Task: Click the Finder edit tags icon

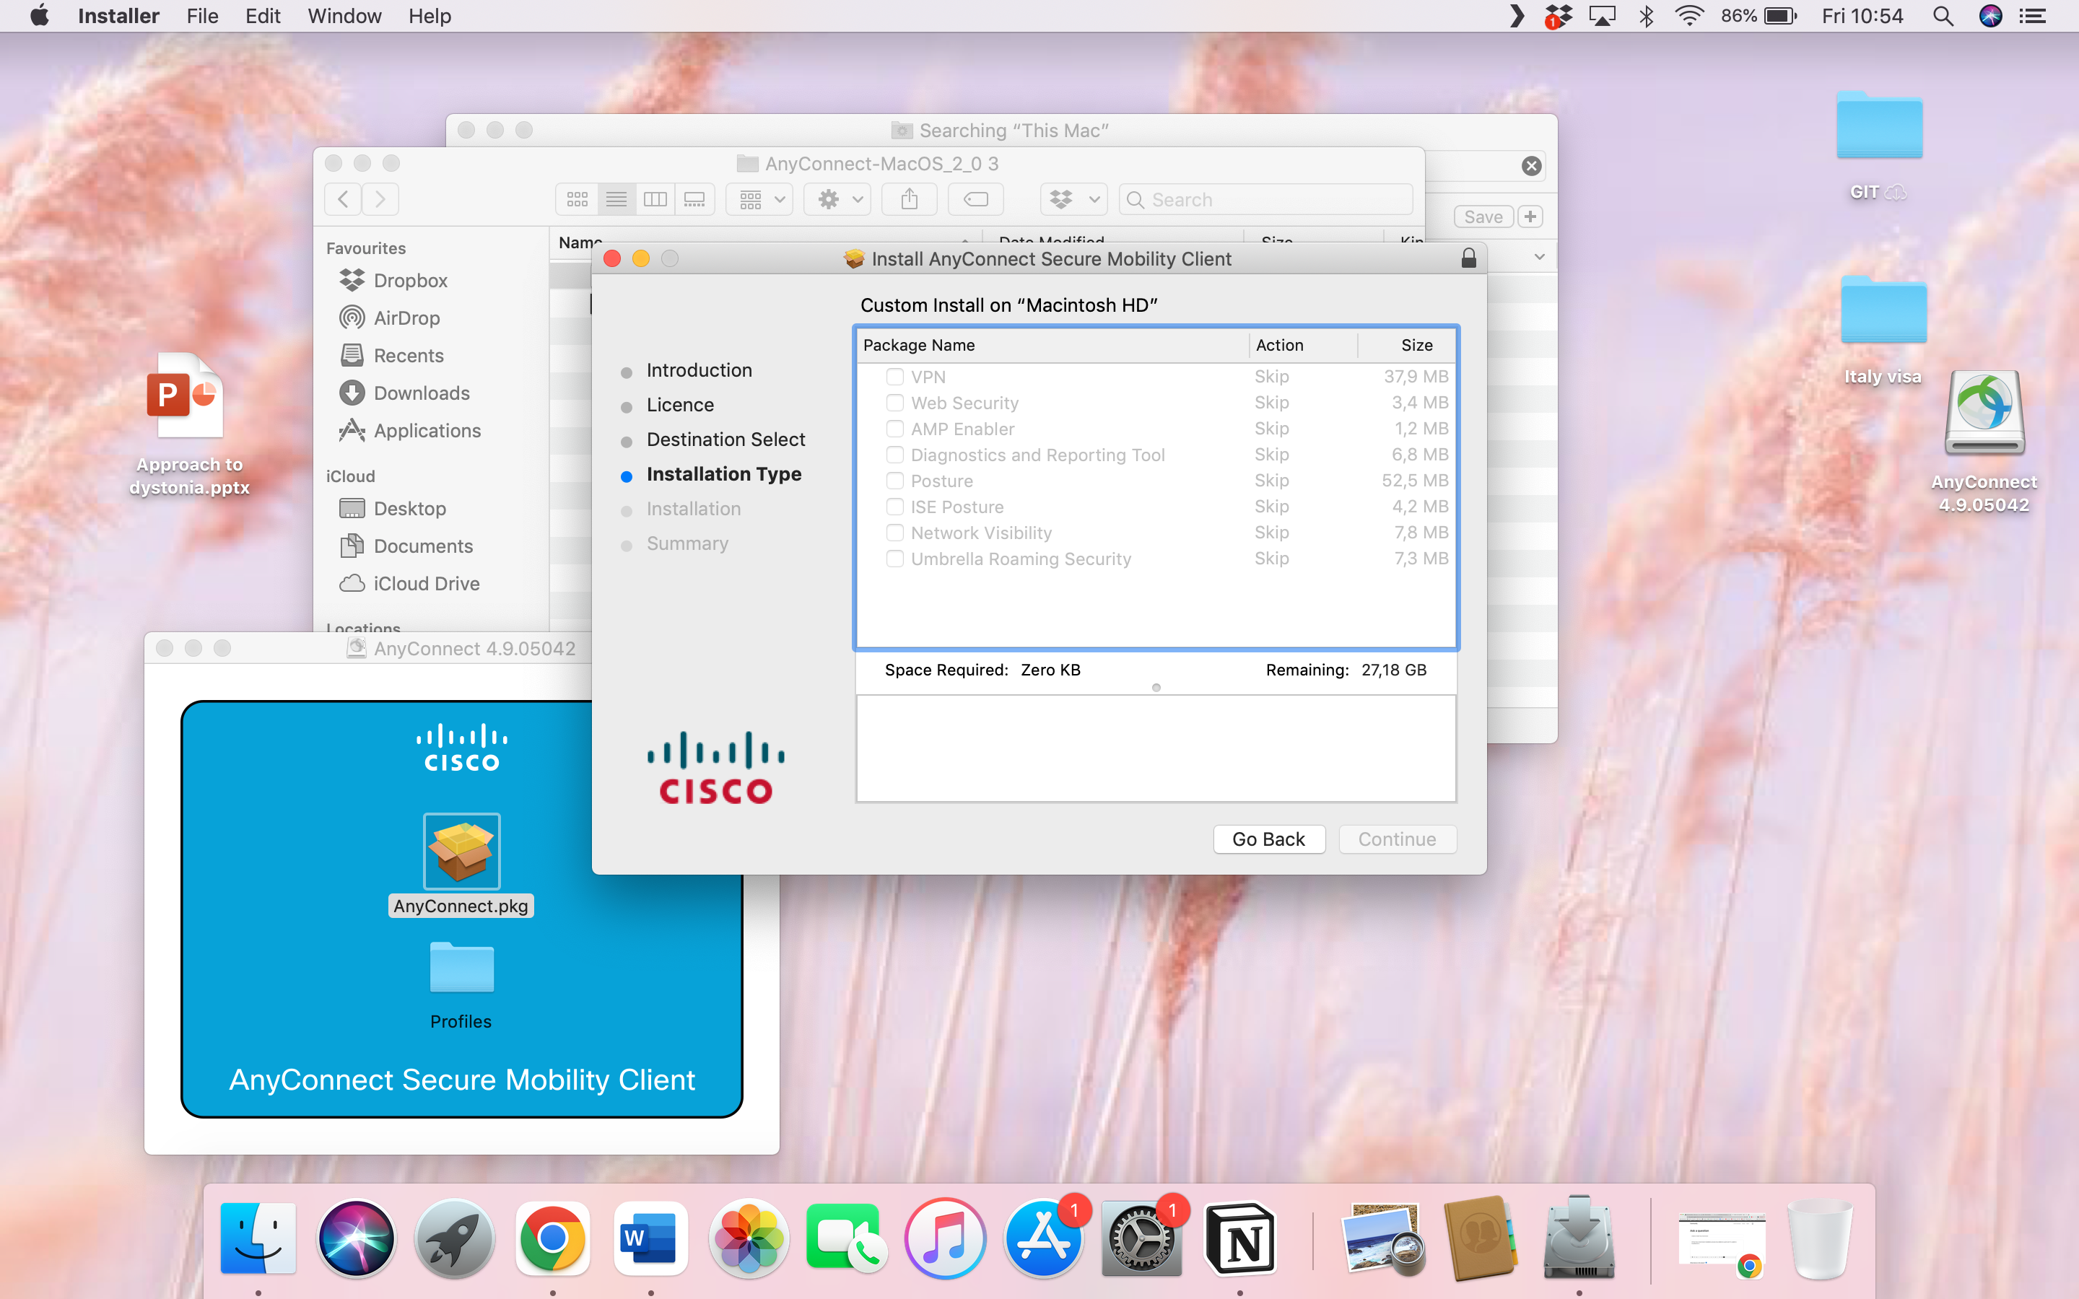Action: pyautogui.click(x=976, y=199)
